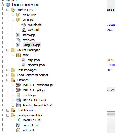Viewport: 115px width, 133px height.
Task: Click the rssutils.jar archive icon
Action: [18, 95]
